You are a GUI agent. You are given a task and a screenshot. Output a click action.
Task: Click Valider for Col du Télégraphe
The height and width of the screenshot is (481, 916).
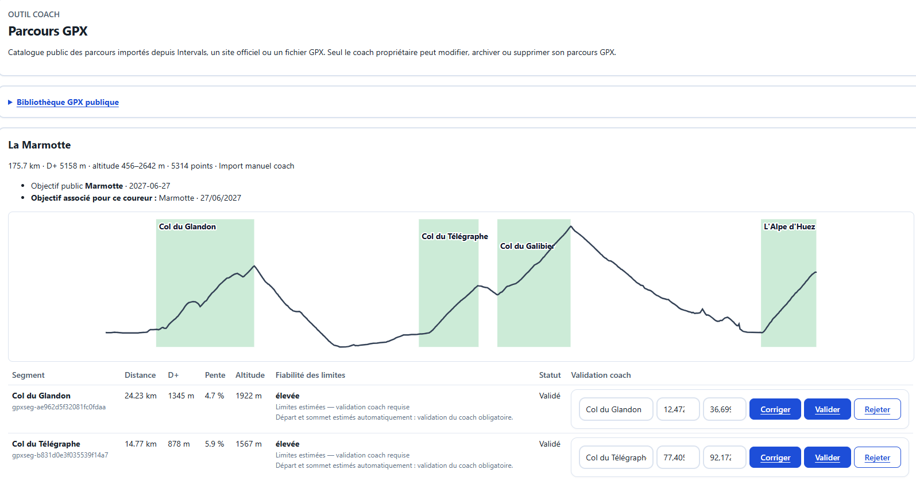click(828, 457)
